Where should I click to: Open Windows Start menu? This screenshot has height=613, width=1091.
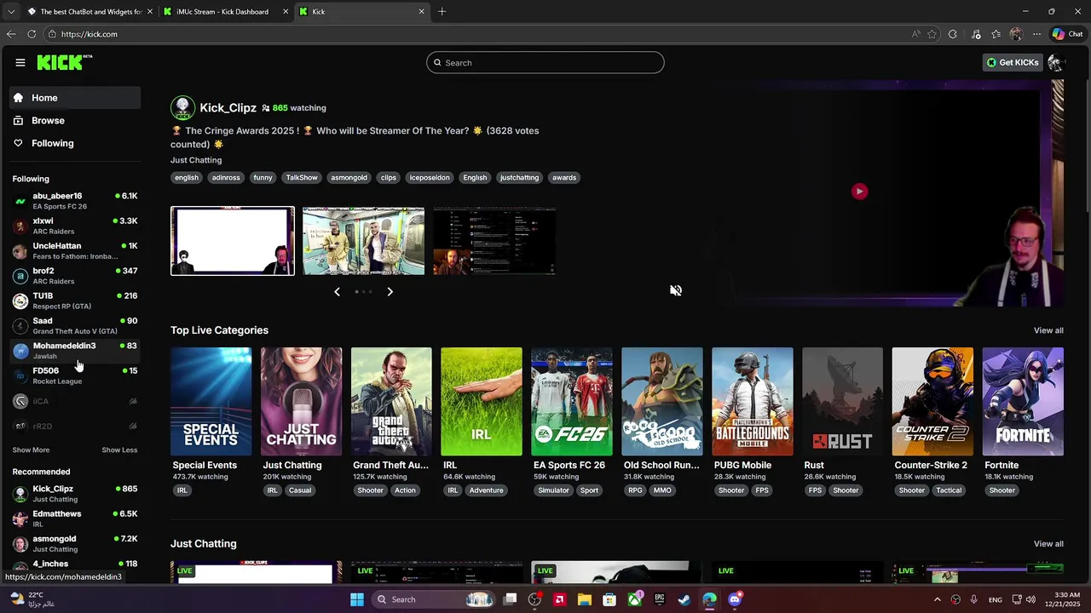point(357,599)
